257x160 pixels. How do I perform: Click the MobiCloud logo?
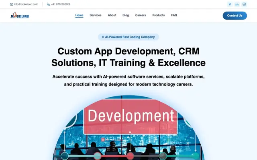(20, 16)
